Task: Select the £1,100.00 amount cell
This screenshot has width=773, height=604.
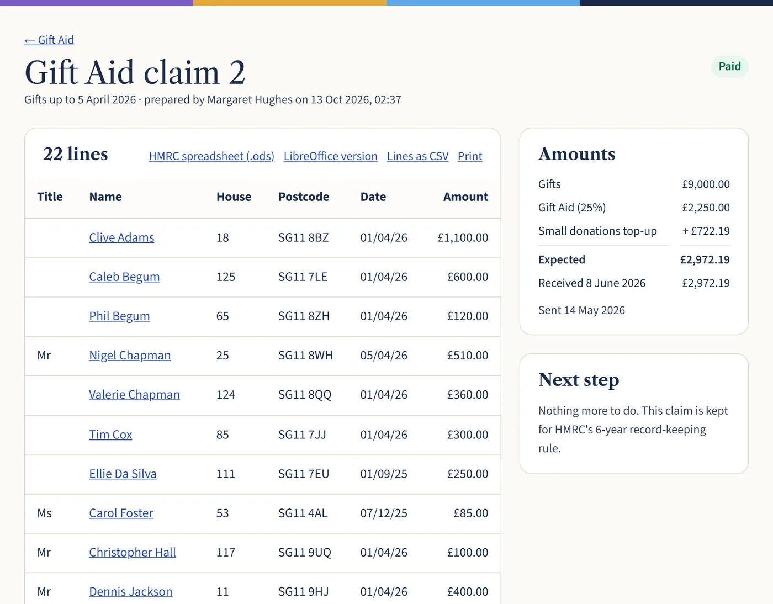Action: tap(463, 237)
